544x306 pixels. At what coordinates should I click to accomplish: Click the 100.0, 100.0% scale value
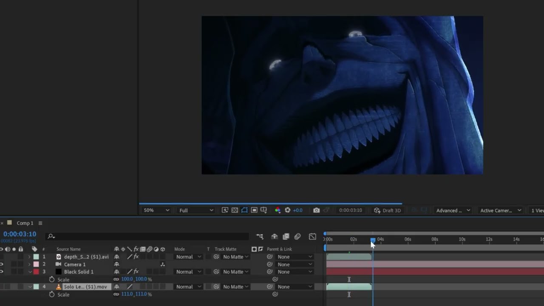(x=136, y=279)
